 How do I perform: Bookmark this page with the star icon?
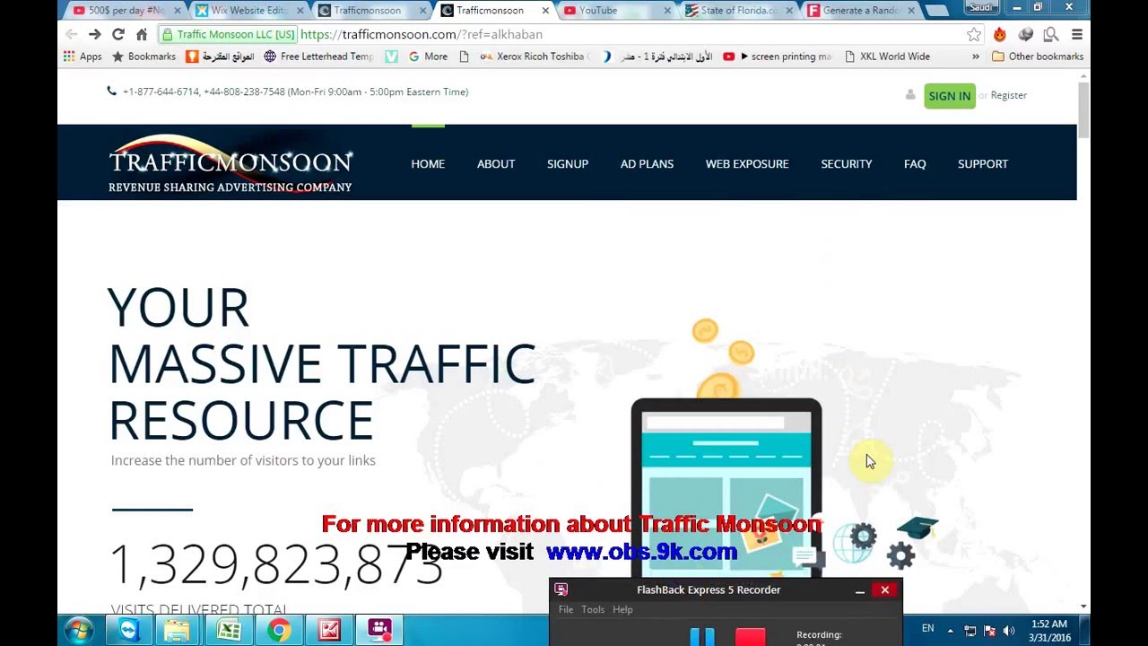click(974, 34)
